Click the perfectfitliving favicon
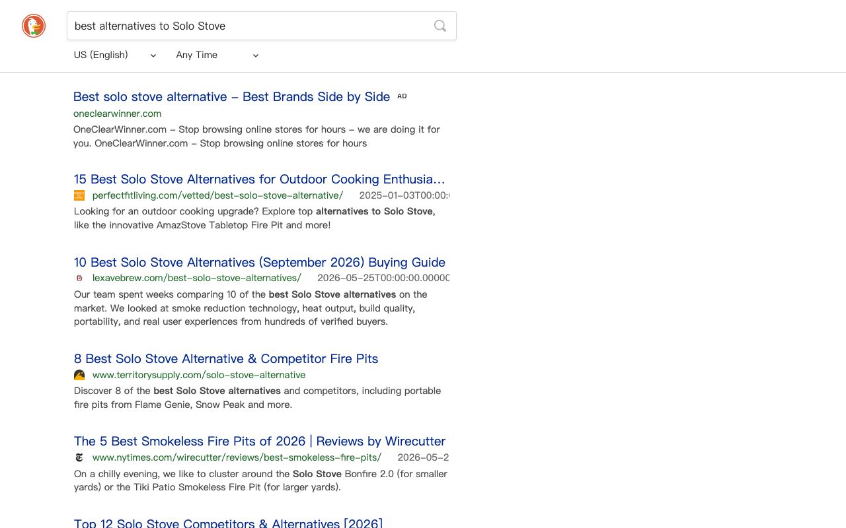 coord(79,195)
